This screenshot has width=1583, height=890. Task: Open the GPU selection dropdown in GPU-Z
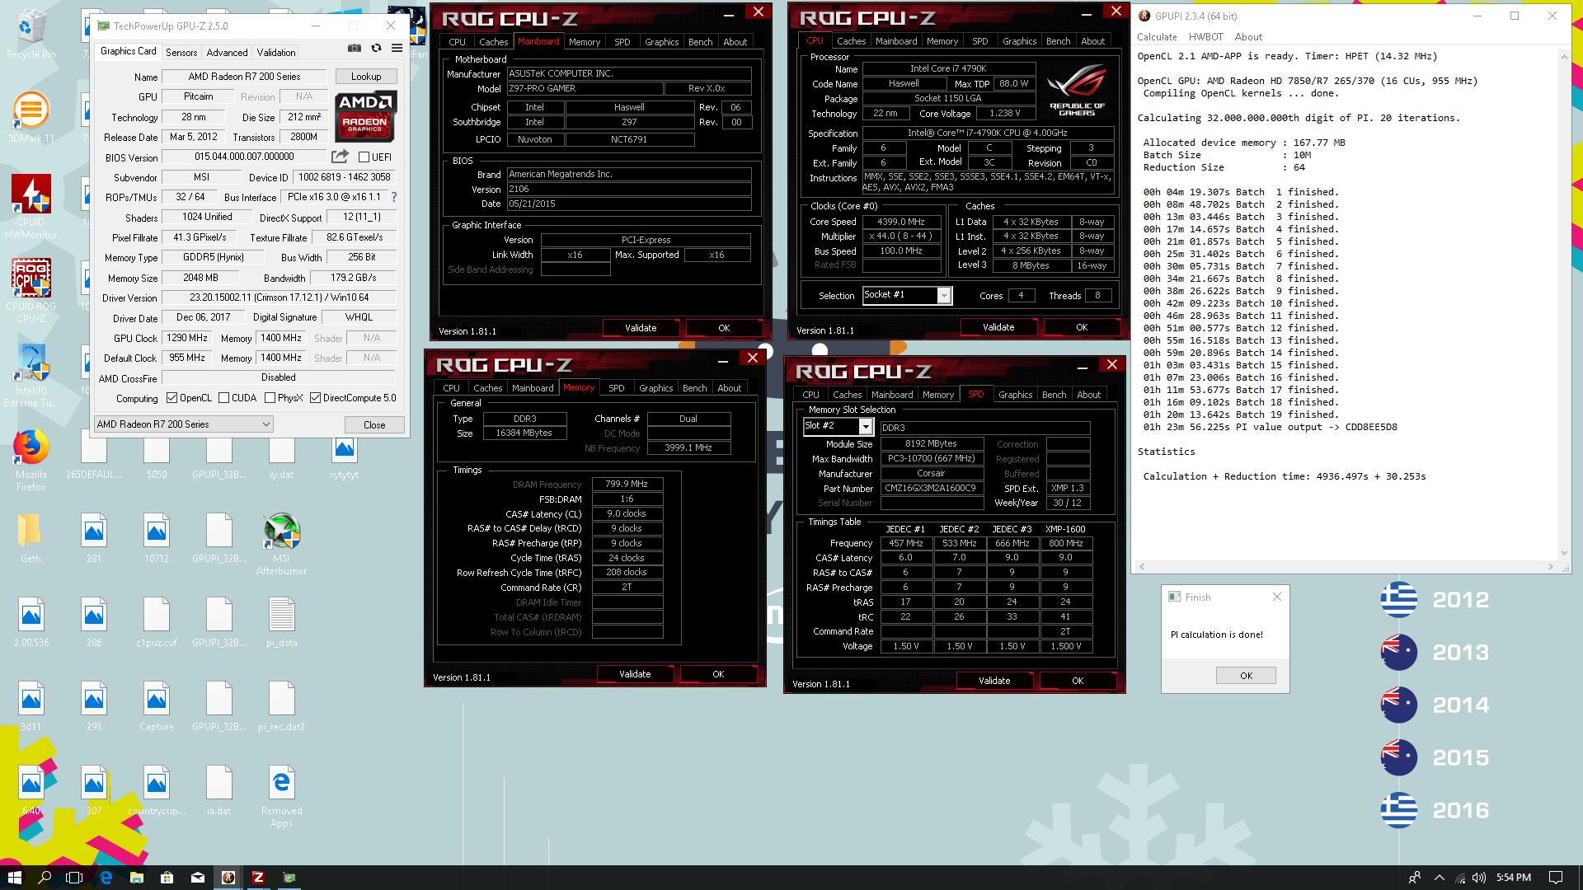(x=183, y=424)
